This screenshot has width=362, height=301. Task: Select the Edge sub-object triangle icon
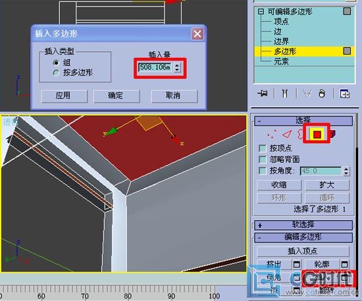[287, 134]
